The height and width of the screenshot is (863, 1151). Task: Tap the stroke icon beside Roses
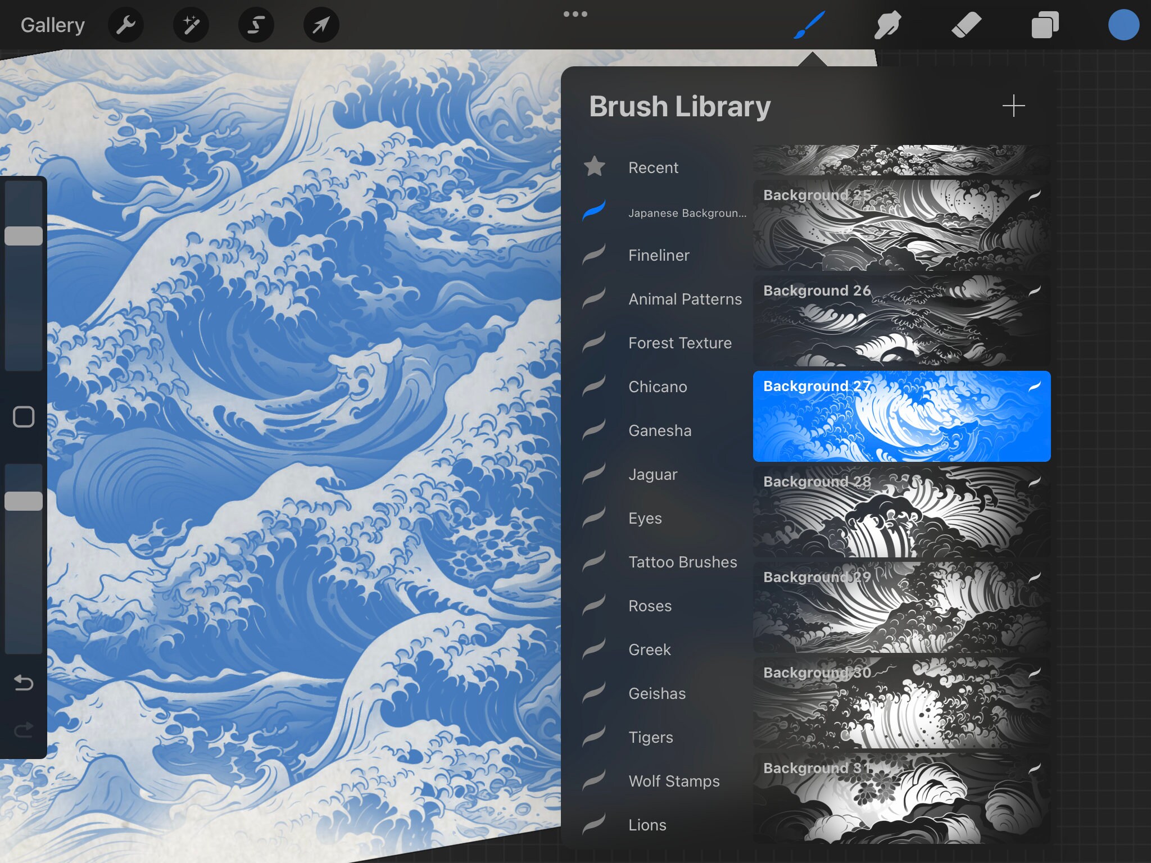click(594, 605)
